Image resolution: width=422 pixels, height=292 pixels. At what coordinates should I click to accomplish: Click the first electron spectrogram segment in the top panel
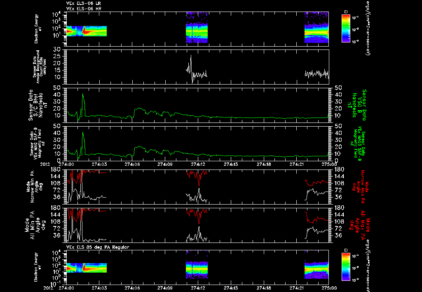click(87, 31)
